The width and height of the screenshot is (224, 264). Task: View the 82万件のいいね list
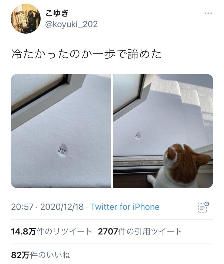point(41,255)
